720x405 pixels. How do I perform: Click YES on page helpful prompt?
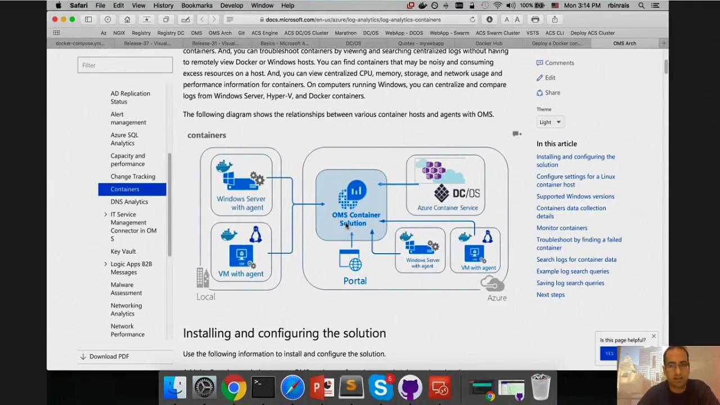tap(609, 353)
